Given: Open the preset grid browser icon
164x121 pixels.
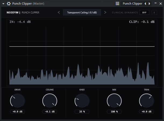Looking at the screenshot, I should click(117, 3).
